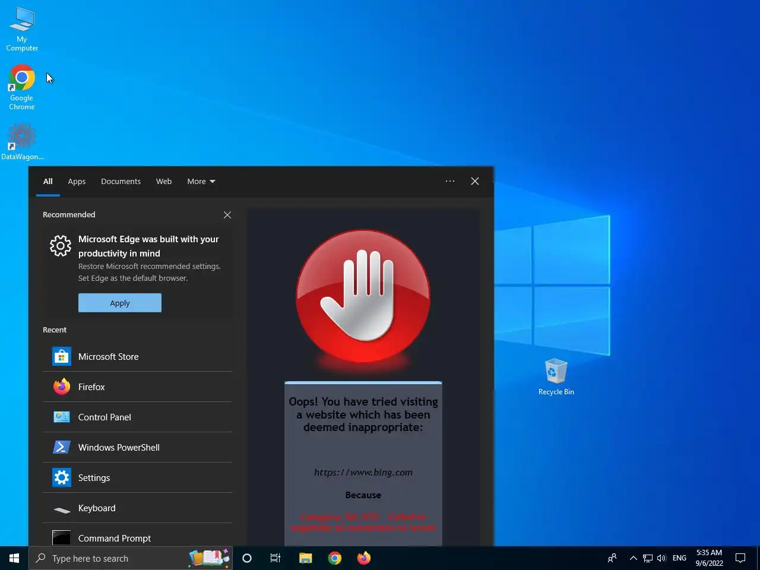Click the blocked URL https://www.bing.com
760x570 pixels.
(363, 473)
